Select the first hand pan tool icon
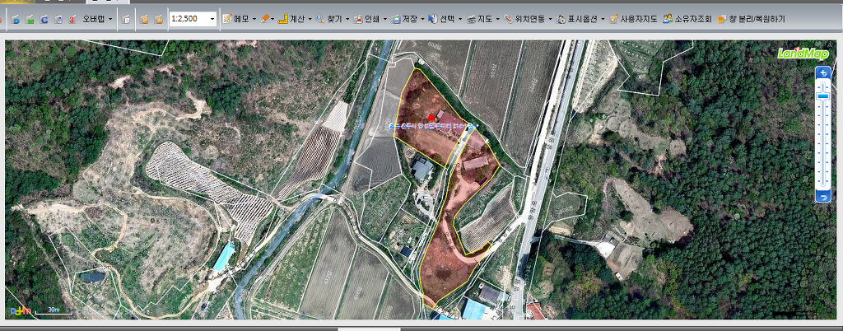Image resolution: width=843 pixels, height=331 pixels. click(x=143, y=18)
